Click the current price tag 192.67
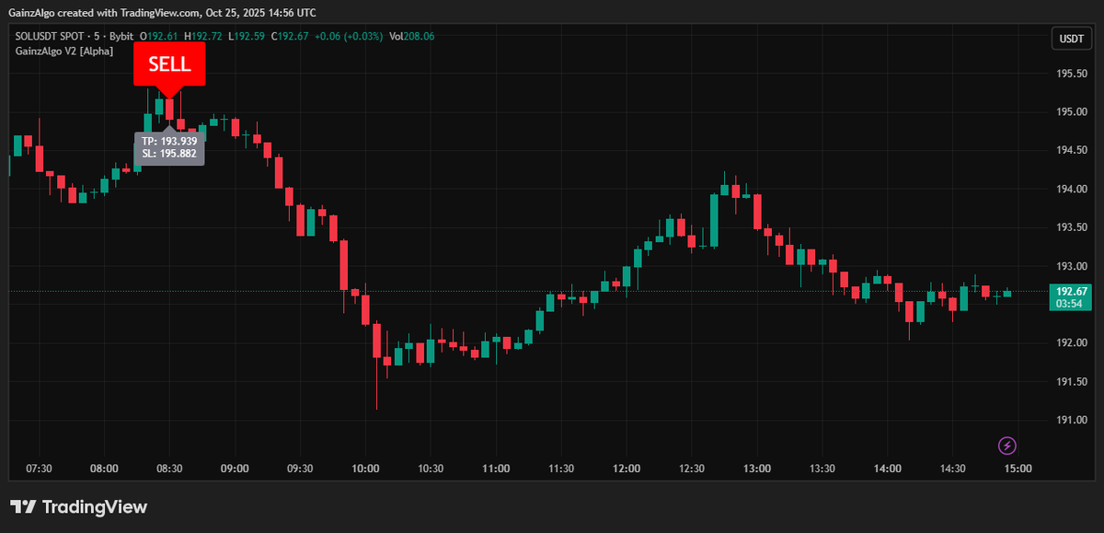 click(x=1071, y=291)
